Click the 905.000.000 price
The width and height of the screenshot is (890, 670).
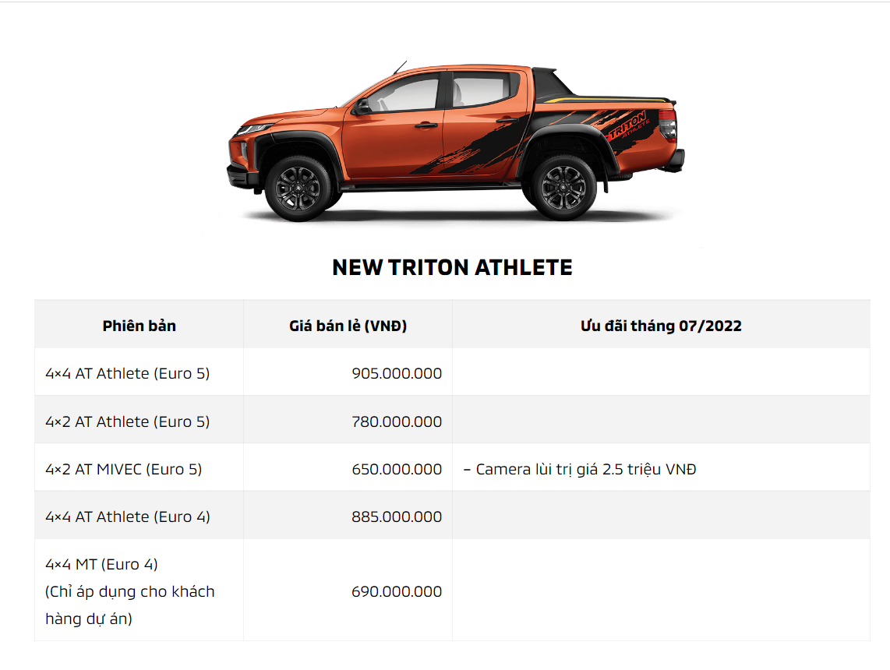[397, 374]
